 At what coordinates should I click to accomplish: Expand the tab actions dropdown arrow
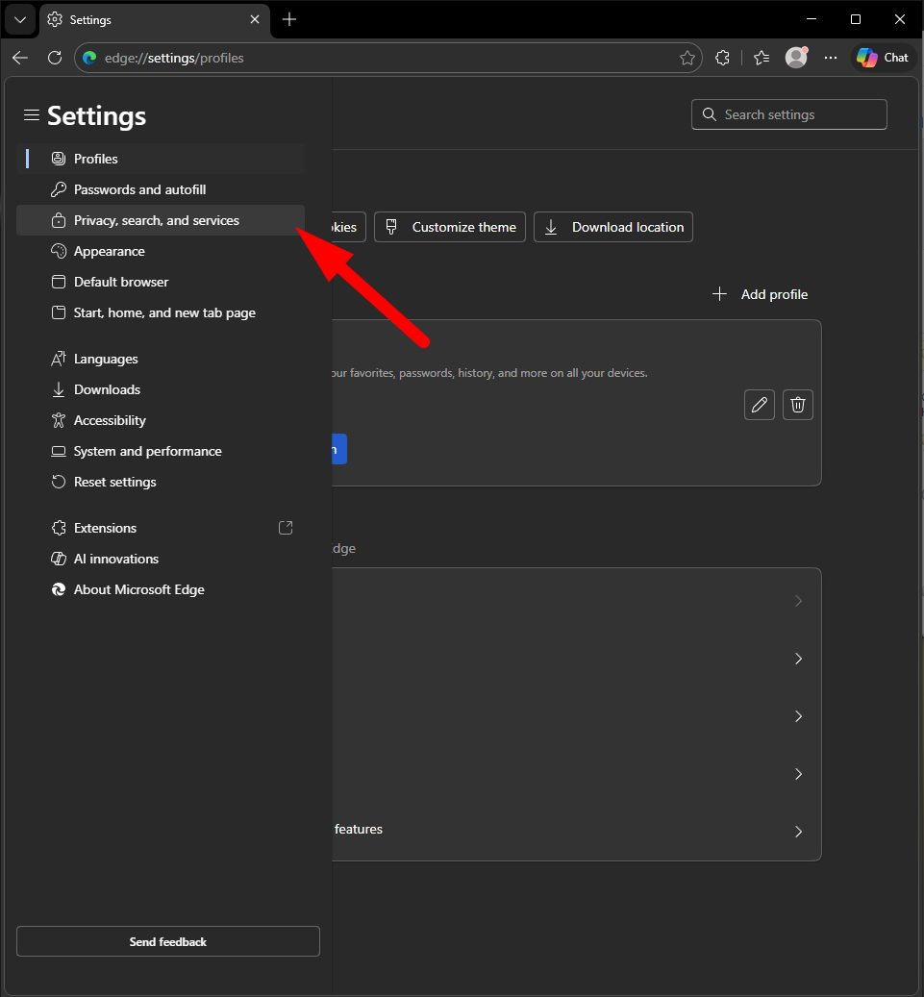pos(19,19)
